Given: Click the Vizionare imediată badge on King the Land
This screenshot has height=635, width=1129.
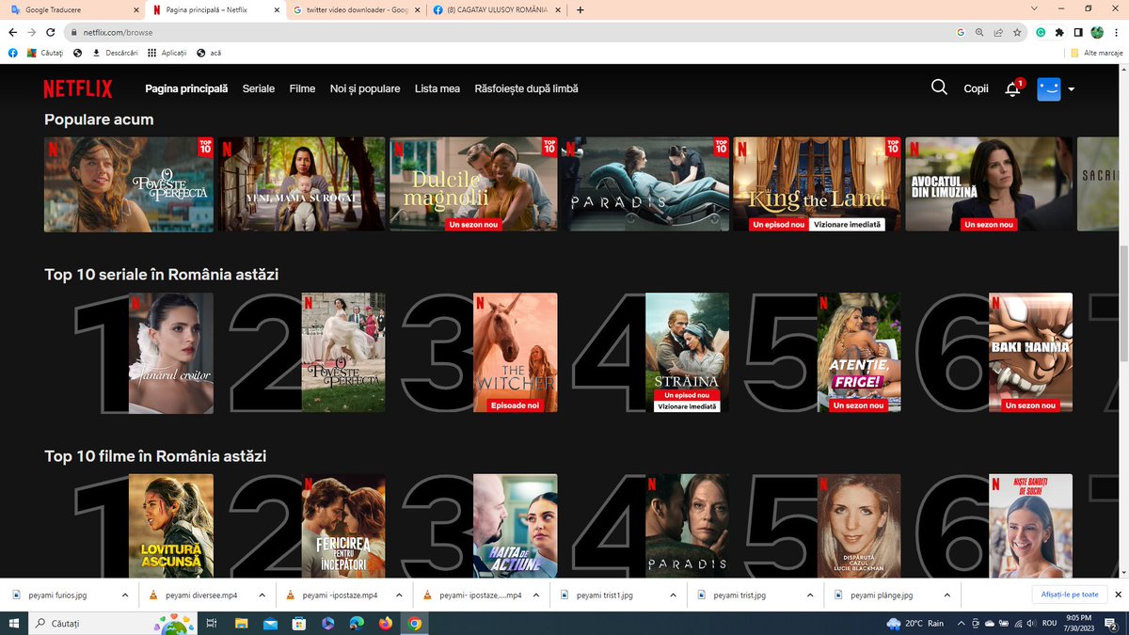Looking at the screenshot, I should pos(848,225).
